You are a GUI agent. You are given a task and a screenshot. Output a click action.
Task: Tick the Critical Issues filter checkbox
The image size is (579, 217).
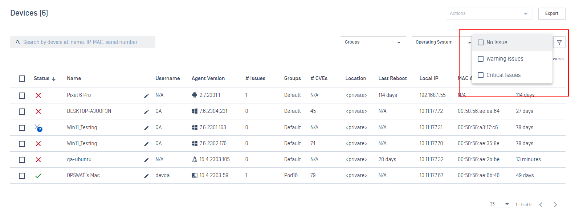[x=481, y=75]
